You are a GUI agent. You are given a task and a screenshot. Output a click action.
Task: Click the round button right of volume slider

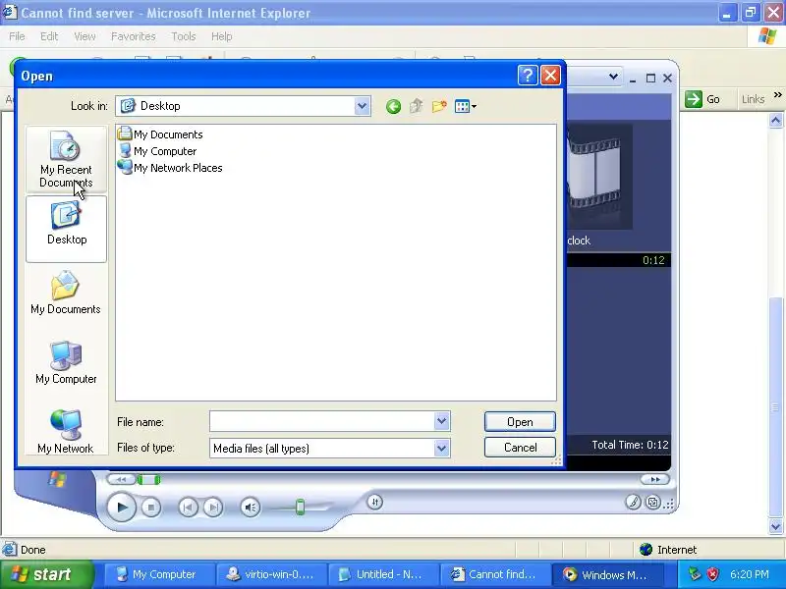tap(375, 502)
